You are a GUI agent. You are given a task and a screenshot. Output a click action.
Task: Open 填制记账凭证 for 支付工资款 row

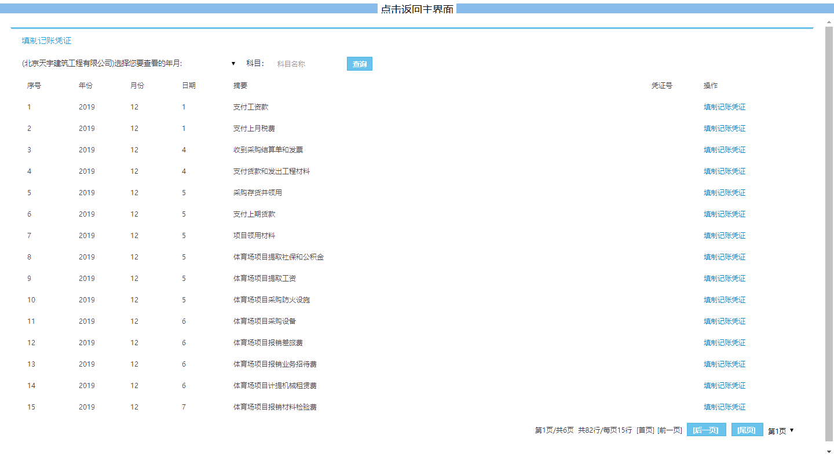click(724, 107)
